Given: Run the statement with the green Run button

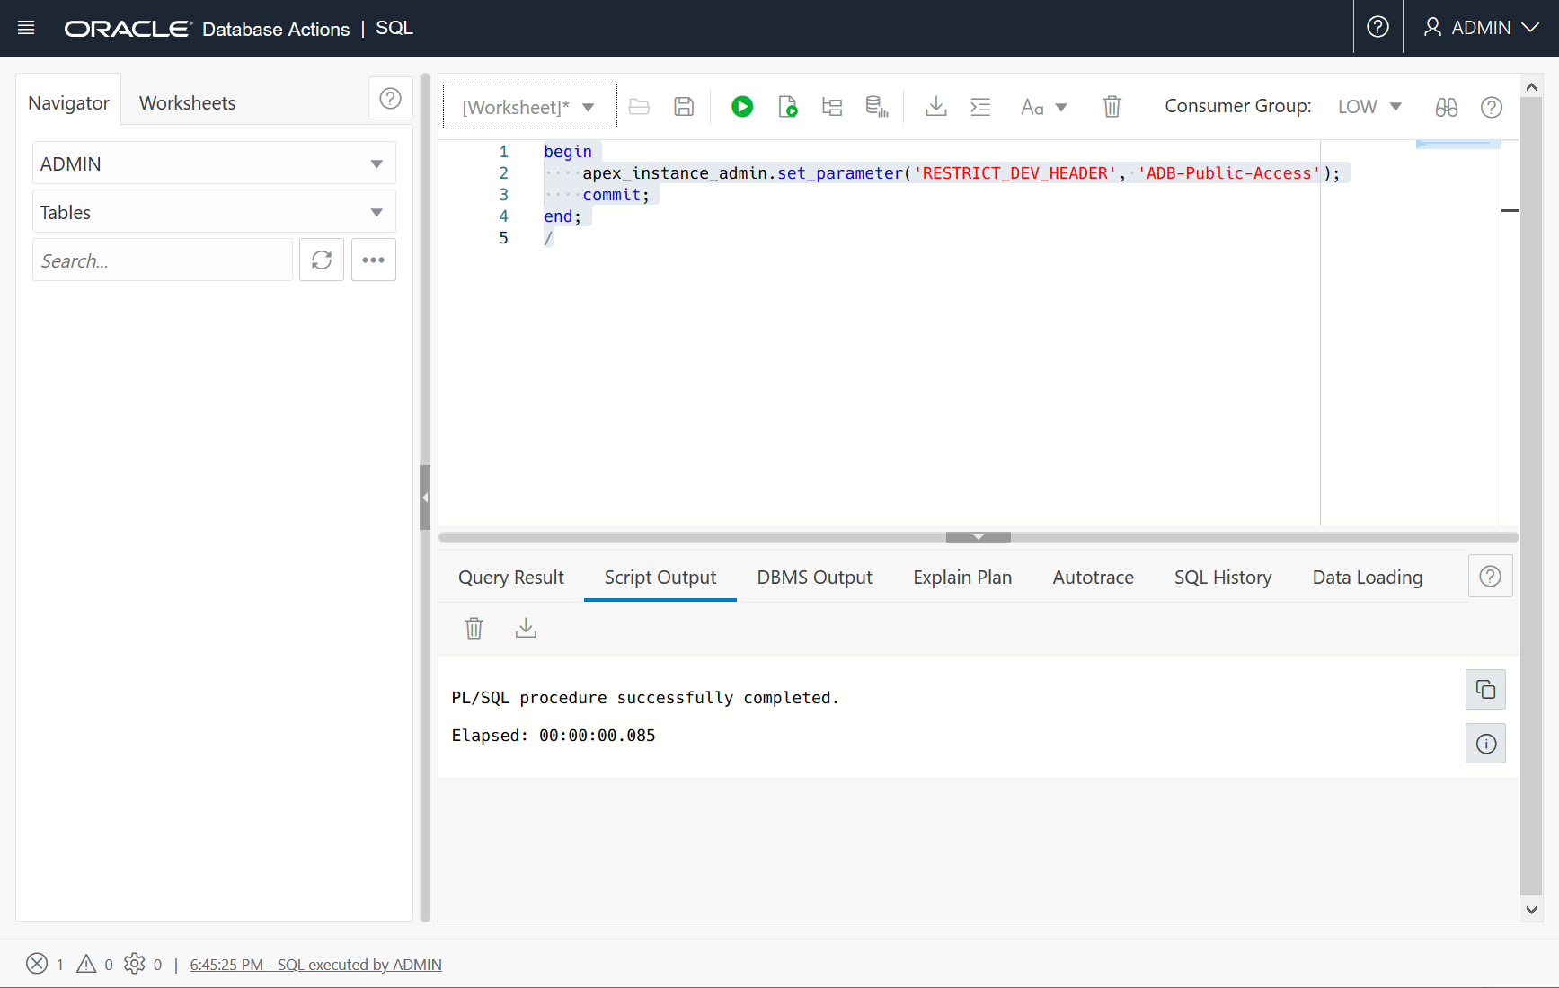Looking at the screenshot, I should [741, 106].
